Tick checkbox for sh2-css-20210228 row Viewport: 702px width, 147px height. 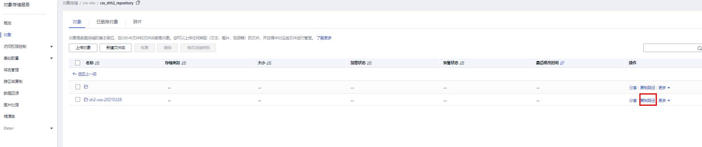[x=78, y=100]
